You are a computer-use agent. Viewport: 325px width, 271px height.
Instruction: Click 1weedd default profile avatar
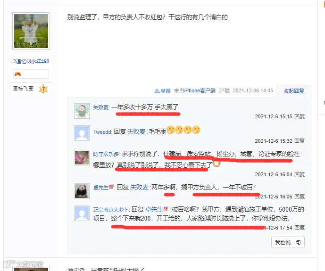pos(82,133)
